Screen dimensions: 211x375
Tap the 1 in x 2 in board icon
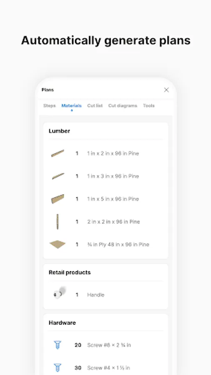click(x=58, y=153)
